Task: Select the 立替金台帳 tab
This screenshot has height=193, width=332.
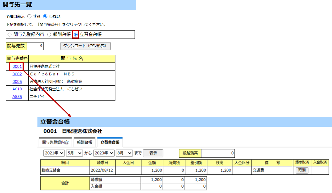Action: coord(110,142)
